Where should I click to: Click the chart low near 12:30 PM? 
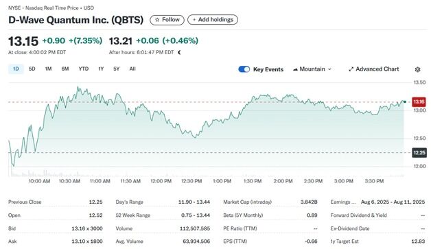point(195,137)
